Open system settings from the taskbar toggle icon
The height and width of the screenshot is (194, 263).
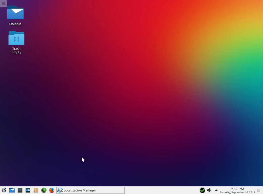(28, 190)
